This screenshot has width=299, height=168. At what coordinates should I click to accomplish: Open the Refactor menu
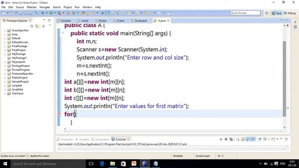(x=32, y=7)
